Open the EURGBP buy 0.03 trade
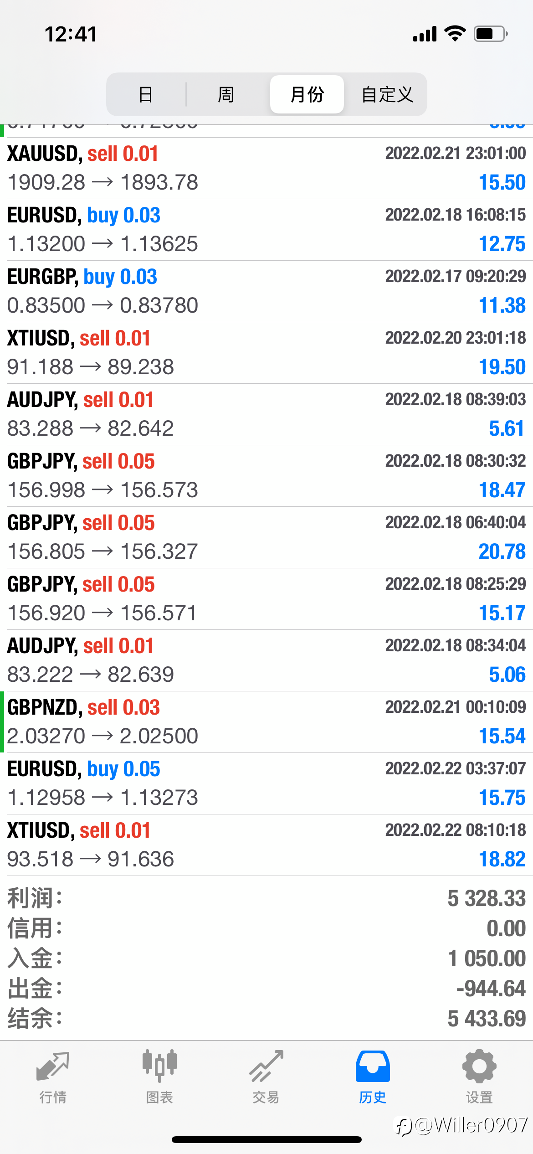 (x=266, y=291)
